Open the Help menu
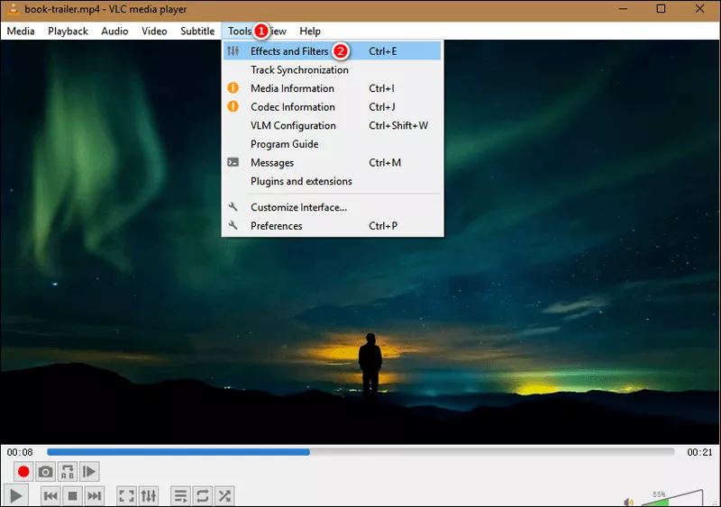 (310, 32)
